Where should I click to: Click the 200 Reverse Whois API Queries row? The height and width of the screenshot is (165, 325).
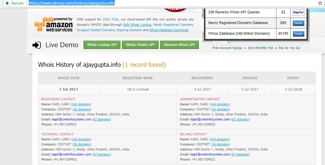[x=257, y=12]
